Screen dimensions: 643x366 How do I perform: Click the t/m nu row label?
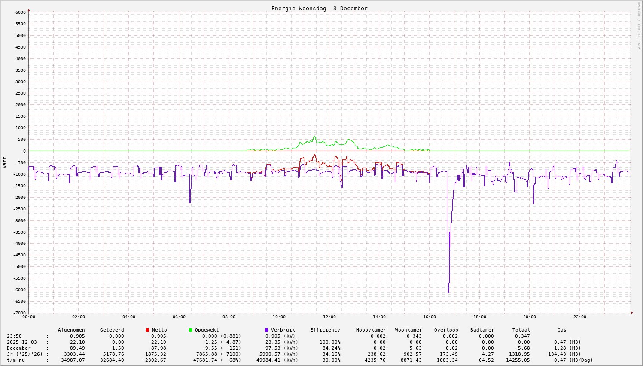pyautogui.click(x=15, y=360)
